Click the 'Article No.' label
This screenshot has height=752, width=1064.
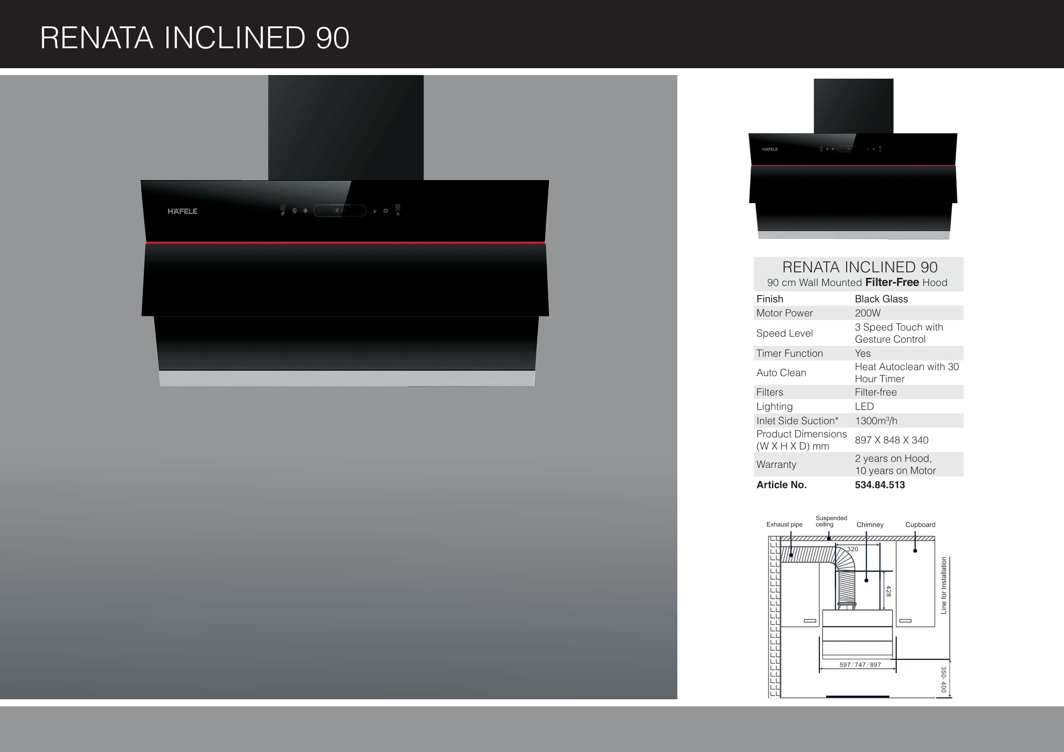pyautogui.click(x=782, y=485)
